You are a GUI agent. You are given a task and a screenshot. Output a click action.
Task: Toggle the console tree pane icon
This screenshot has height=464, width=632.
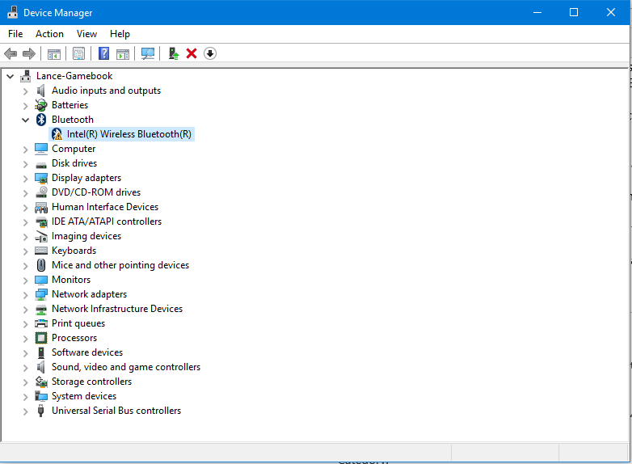pyautogui.click(x=54, y=53)
